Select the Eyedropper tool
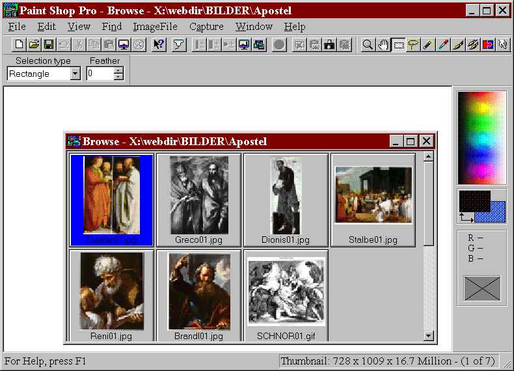Screen dimensions: 514x371 443,45
